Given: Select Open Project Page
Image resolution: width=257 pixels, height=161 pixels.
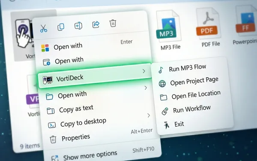Looking at the screenshot, I should tap(194, 81).
